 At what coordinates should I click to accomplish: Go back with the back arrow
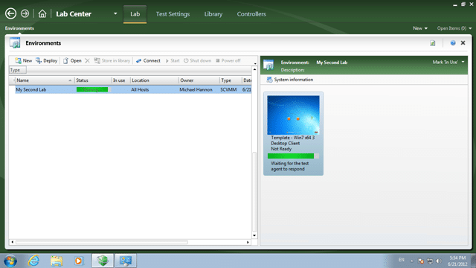[10, 13]
